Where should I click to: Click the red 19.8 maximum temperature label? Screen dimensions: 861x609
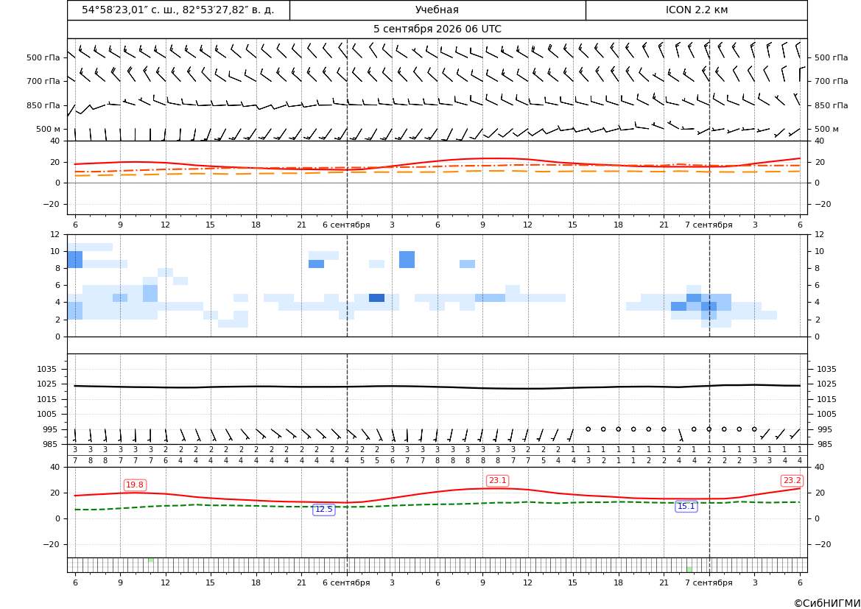135,485
